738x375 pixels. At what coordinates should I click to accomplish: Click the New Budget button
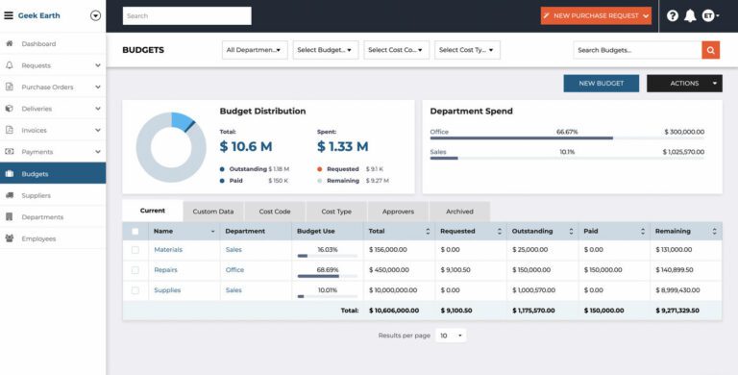[x=601, y=84]
